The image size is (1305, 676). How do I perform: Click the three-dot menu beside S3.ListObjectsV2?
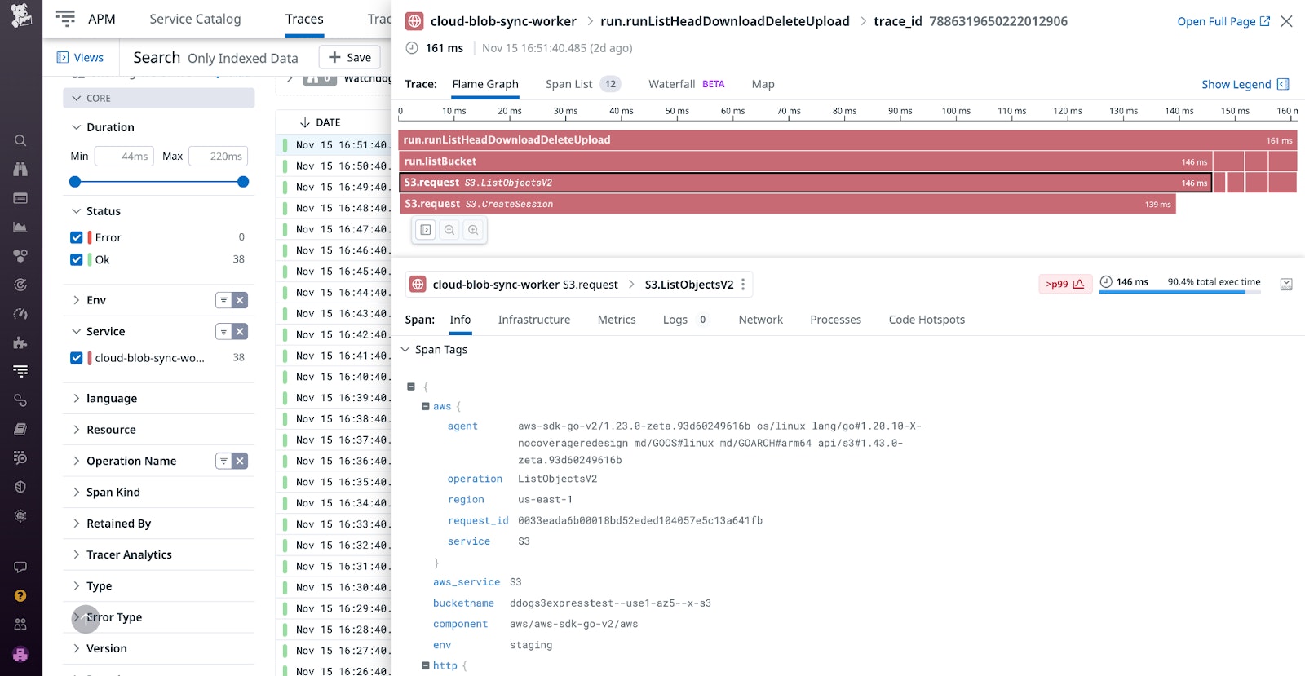(x=743, y=285)
